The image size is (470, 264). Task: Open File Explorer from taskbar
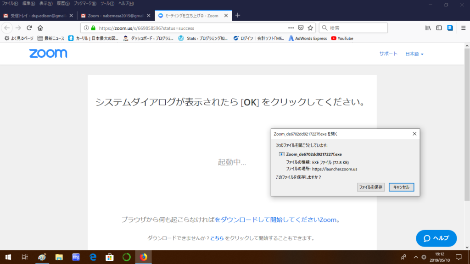(x=59, y=257)
